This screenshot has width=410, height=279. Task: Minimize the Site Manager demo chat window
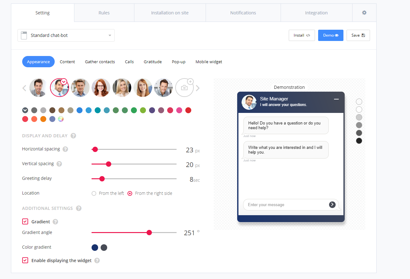(336, 99)
